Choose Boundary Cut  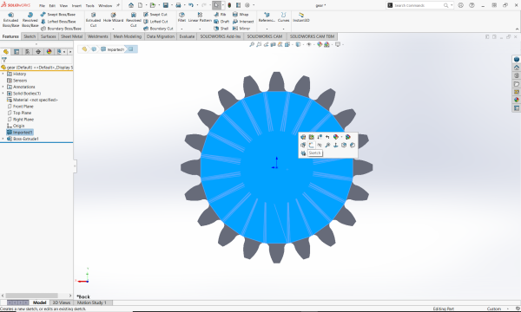click(x=158, y=29)
